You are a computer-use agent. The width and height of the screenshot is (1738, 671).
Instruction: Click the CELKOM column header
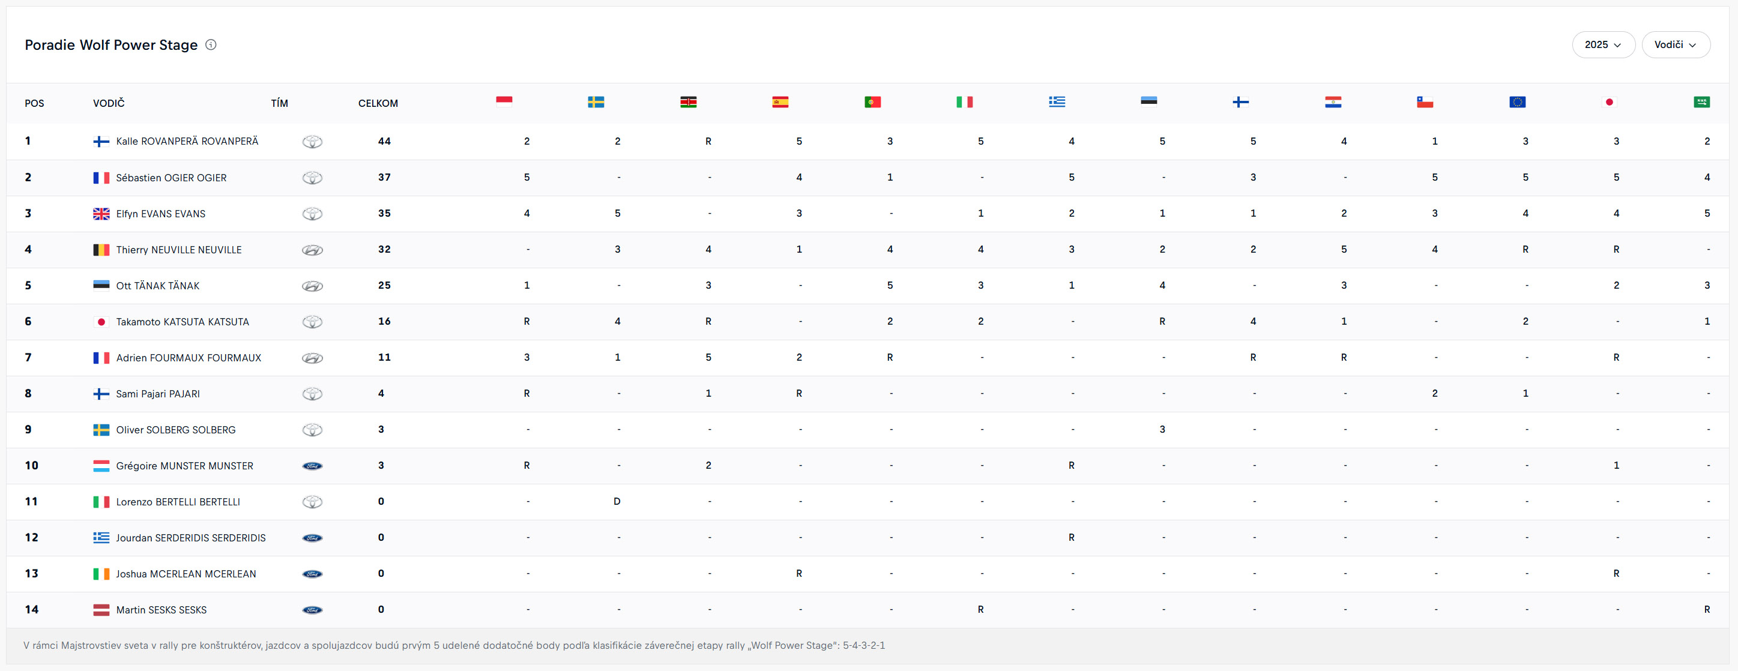(378, 103)
